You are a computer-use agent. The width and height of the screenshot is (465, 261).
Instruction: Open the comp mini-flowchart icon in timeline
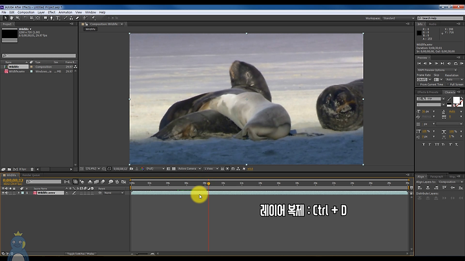tap(67, 182)
